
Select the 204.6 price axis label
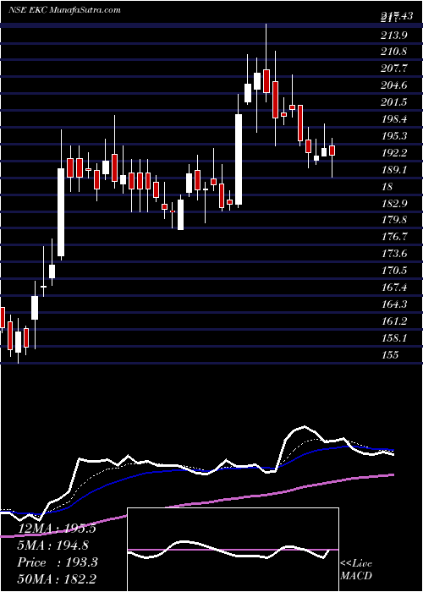(395, 85)
